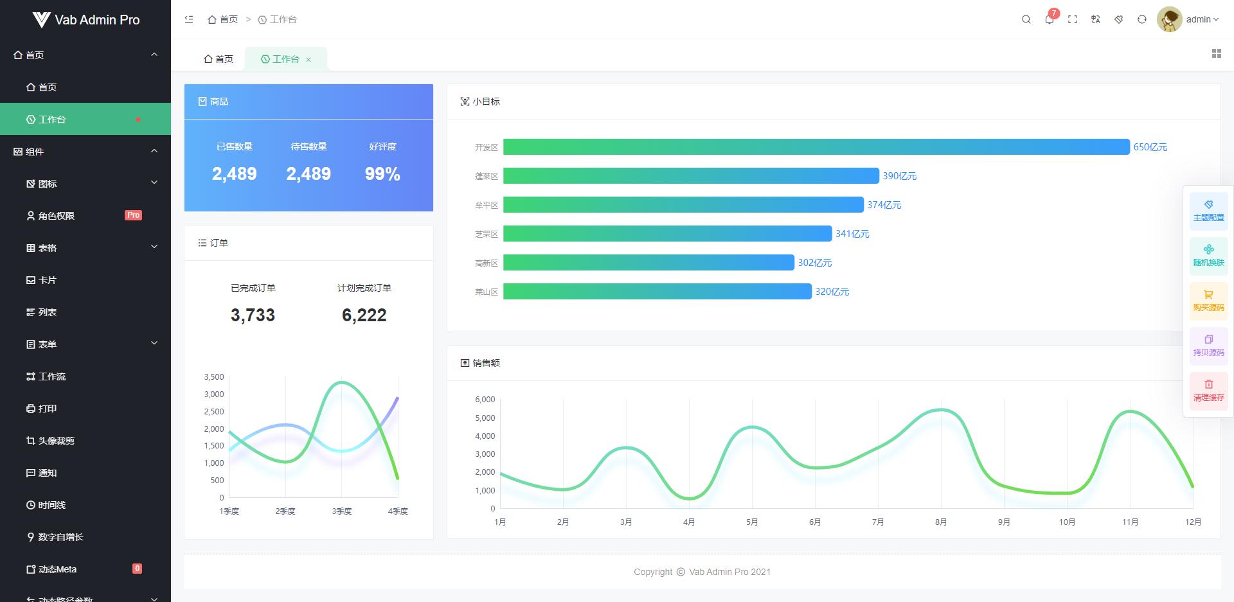Click 清理缓存 clear cache button
The image size is (1234, 602).
click(x=1208, y=391)
